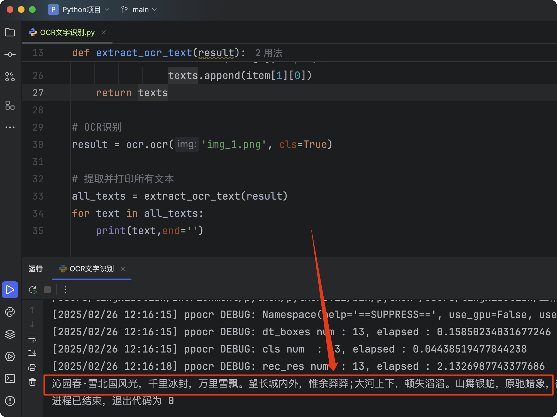
Task: Toggle soft-wrap in run console
Action: (32, 339)
